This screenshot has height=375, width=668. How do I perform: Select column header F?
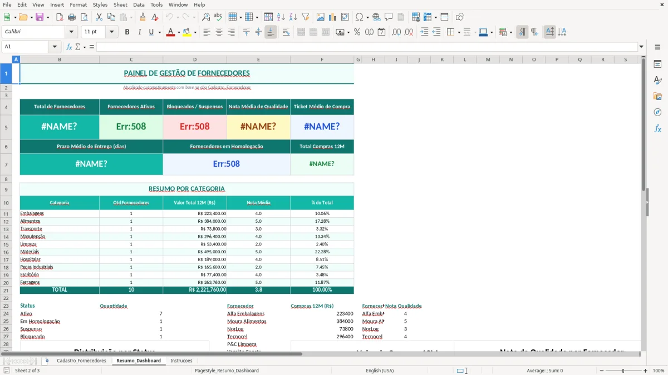click(x=322, y=59)
